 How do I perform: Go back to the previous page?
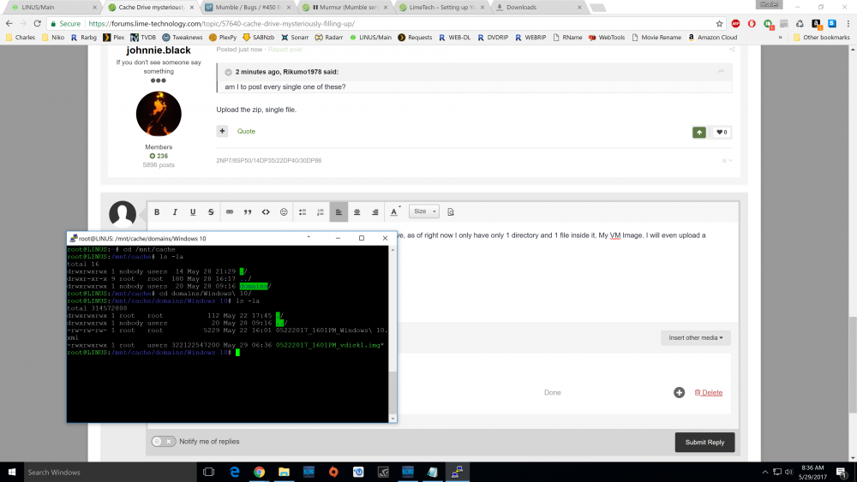9,23
